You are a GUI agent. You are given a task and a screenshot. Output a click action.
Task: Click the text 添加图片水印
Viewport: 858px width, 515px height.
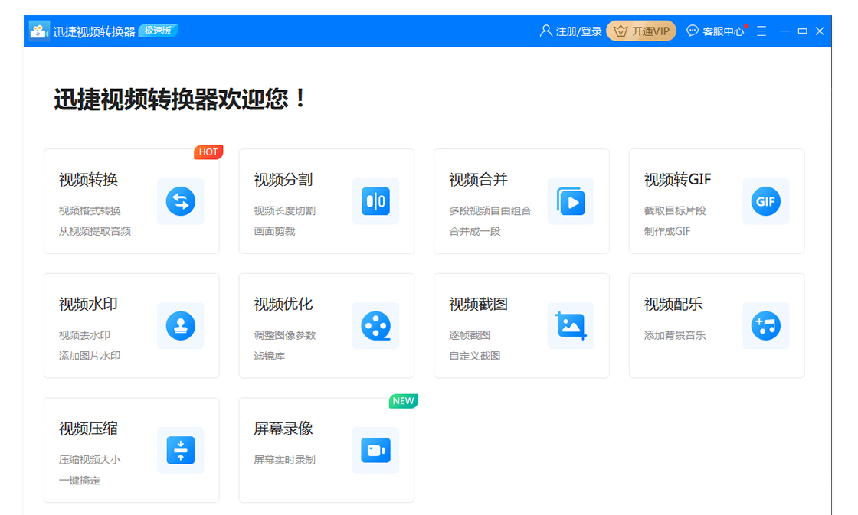click(90, 356)
